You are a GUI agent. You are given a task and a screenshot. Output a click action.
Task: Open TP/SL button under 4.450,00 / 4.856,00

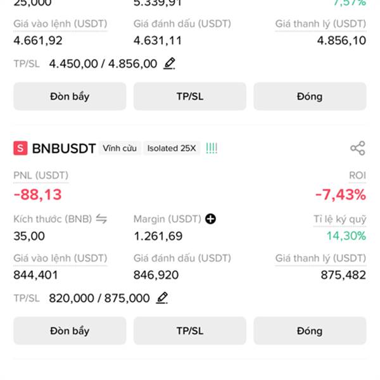pyautogui.click(x=190, y=96)
